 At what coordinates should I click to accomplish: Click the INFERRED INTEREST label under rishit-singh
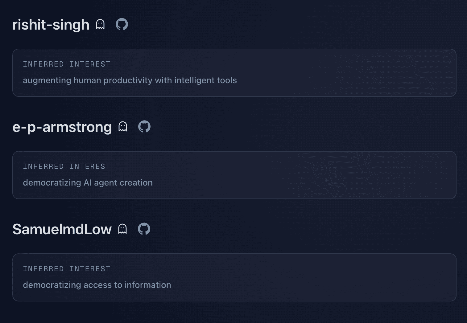tap(66, 64)
